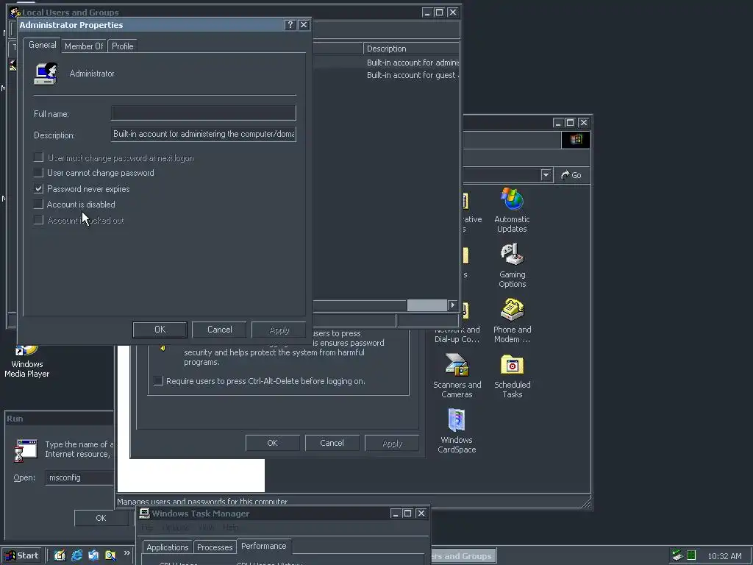Click the Windows flag logo in Control Panel
753x565 pixels.
pyautogui.click(x=576, y=140)
